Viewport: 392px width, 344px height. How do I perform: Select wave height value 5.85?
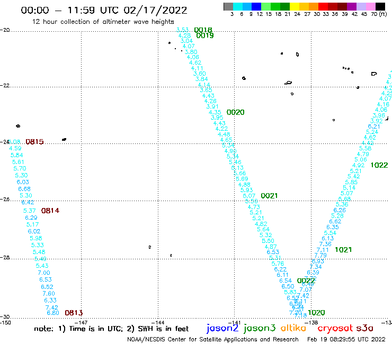coord(351,183)
